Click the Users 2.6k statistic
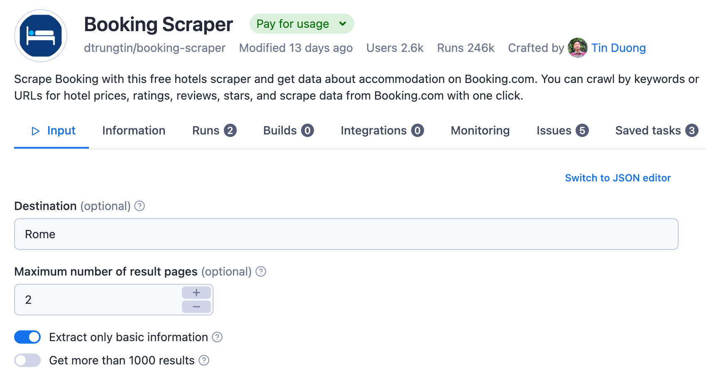This screenshot has width=706, height=376. [x=395, y=48]
